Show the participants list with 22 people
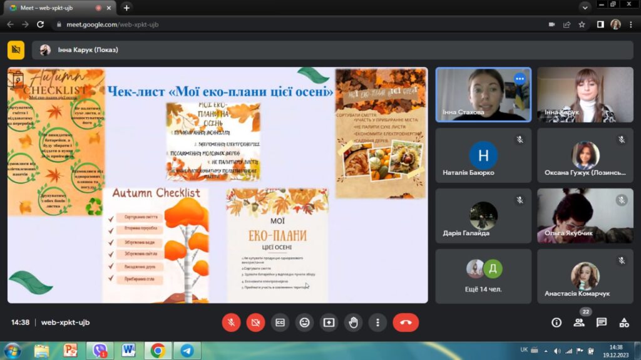This screenshot has width=641, height=360. tap(579, 322)
